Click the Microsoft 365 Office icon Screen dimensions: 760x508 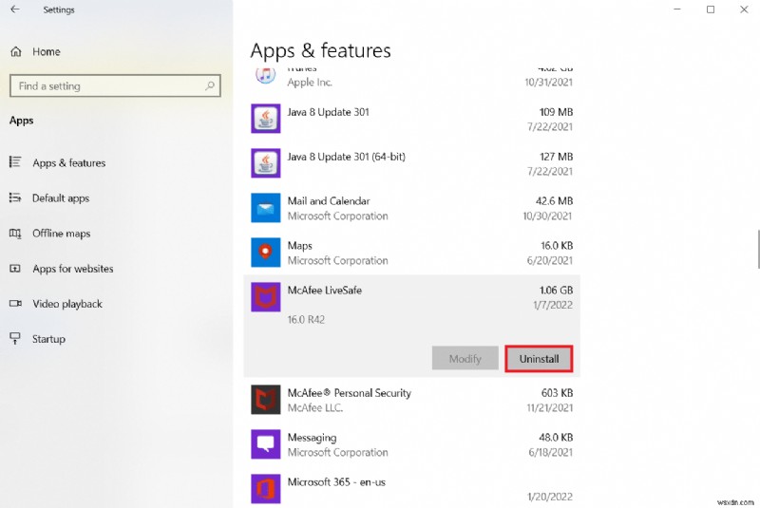pos(265,489)
